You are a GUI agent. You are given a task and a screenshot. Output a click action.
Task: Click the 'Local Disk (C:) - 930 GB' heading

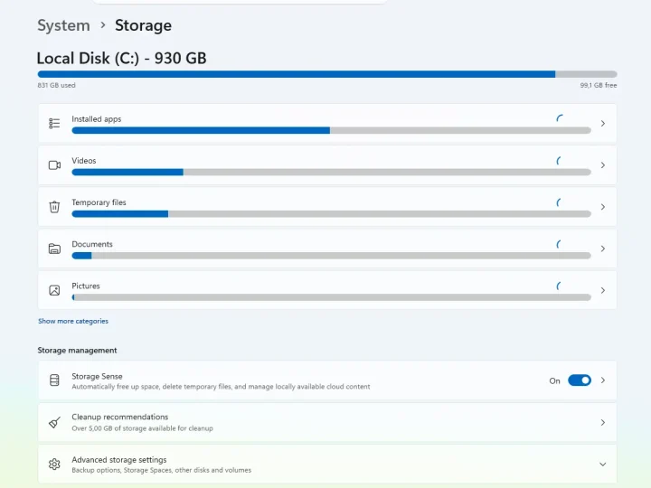click(122, 58)
